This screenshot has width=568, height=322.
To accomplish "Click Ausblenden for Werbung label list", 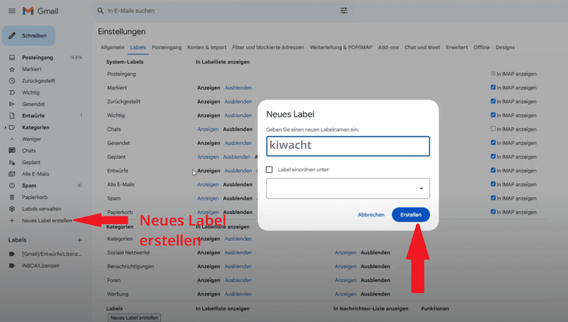I will [238, 294].
